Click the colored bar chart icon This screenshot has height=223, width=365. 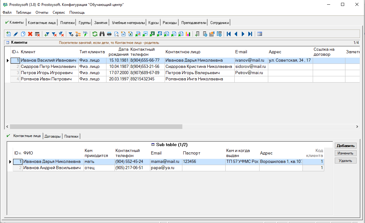(188, 34)
